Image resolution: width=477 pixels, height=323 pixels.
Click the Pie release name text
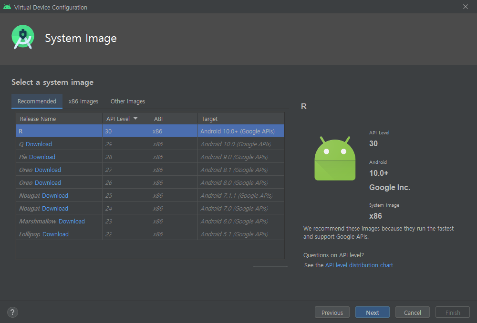click(23, 157)
